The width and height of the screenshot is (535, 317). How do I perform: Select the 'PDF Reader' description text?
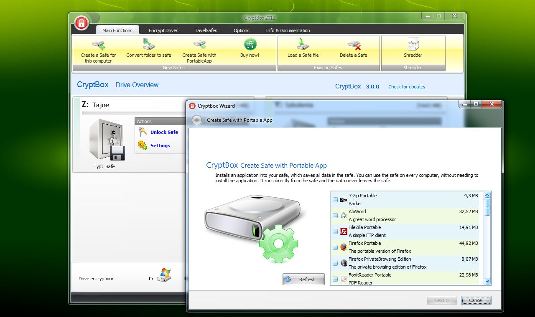tap(361, 283)
